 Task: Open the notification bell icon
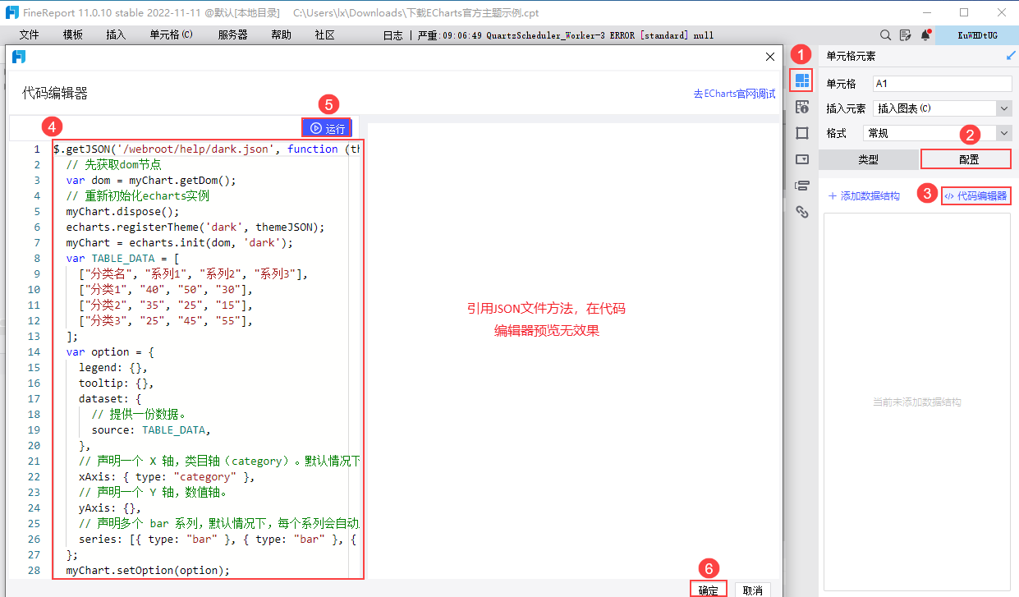[925, 35]
